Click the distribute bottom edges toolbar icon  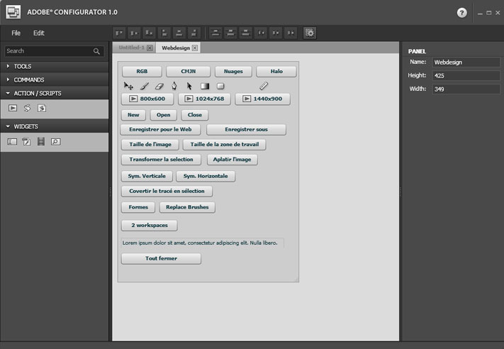click(x=245, y=33)
